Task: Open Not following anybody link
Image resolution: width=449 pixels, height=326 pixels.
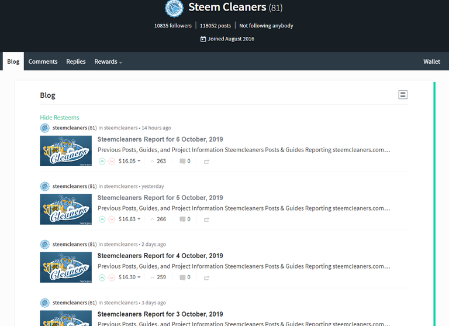Action: click(266, 26)
